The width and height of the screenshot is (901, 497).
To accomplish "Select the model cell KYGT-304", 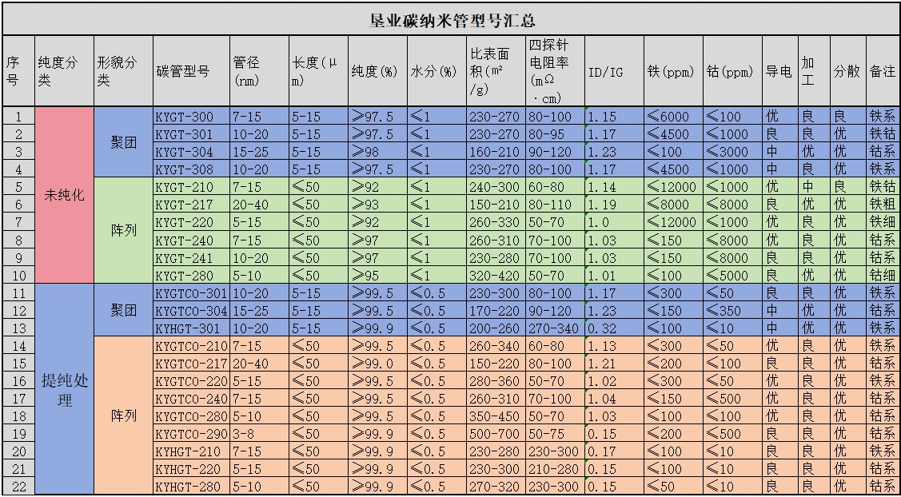I will pyautogui.click(x=191, y=152).
